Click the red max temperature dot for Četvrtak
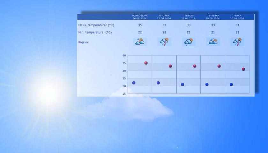The image size is (268, 153). pyautogui.click(x=219, y=66)
